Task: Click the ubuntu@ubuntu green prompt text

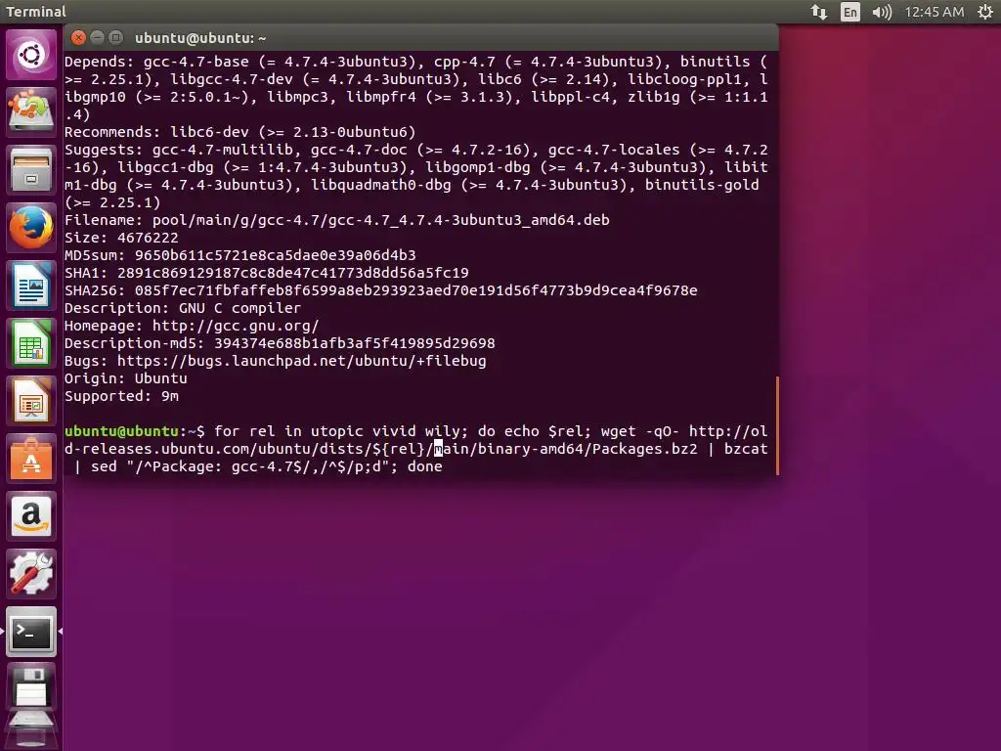Action: 121,431
